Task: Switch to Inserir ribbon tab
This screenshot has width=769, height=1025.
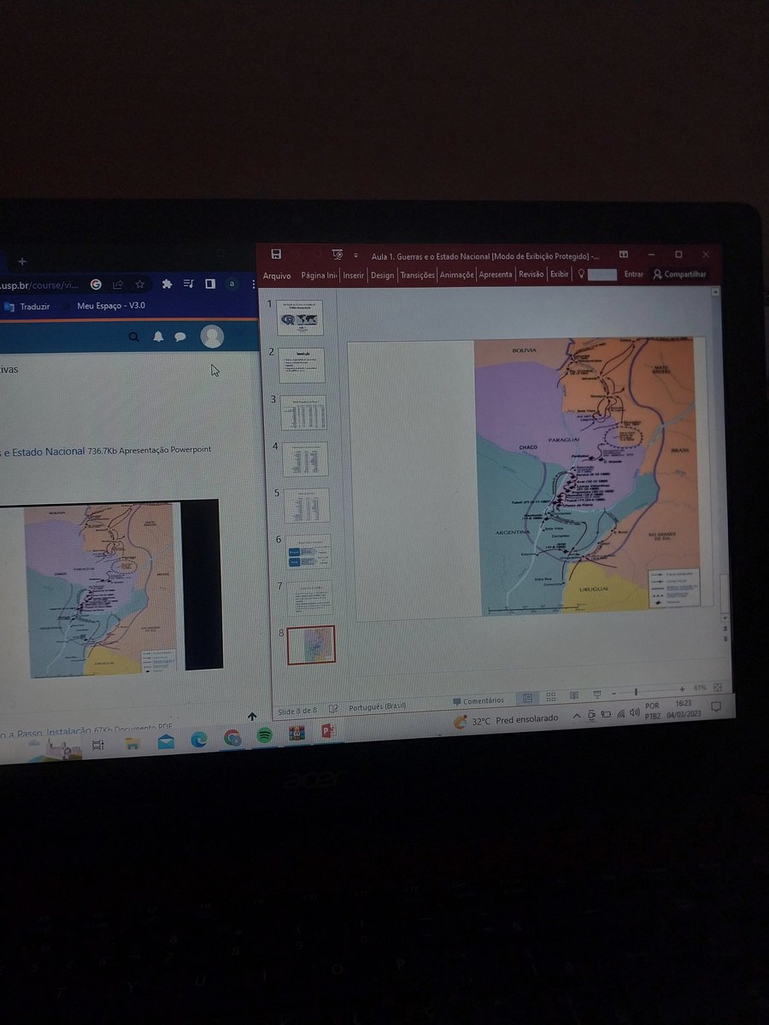Action: [x=354, y=275]
